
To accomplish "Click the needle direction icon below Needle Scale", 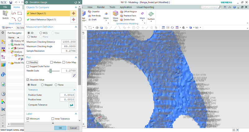I will click(74, 75).
